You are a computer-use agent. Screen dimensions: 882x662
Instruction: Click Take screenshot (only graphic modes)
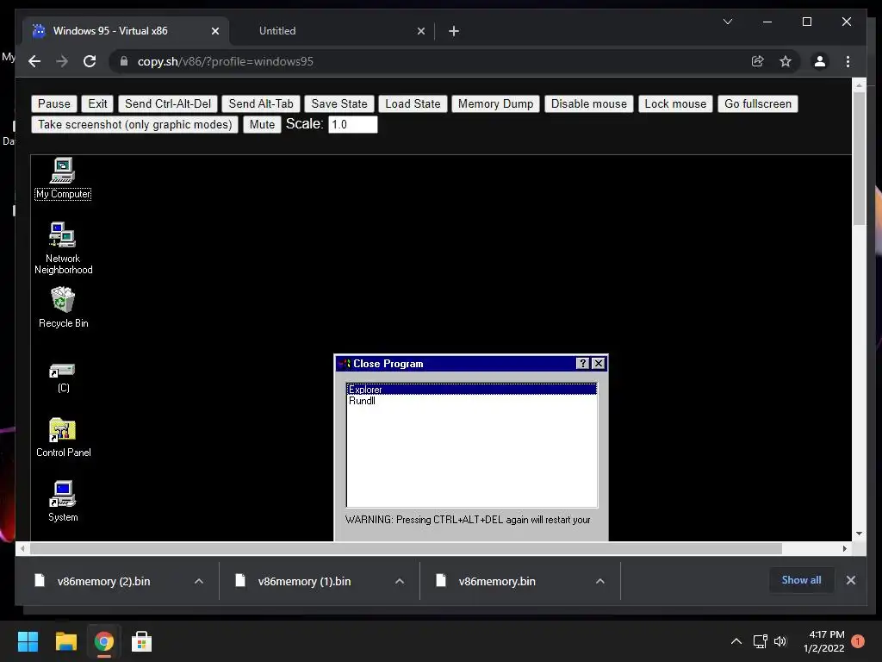tap(135, 124)
